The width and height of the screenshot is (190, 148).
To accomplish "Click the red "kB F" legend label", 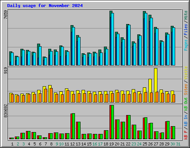I will [x=186, y=135].
